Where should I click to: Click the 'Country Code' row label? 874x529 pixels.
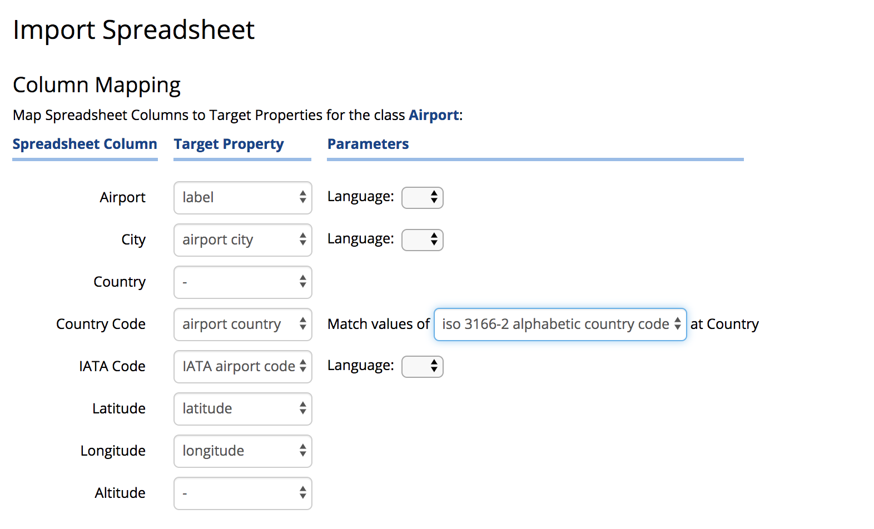point(101,324)
